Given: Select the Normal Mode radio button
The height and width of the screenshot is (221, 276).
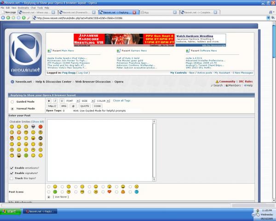Looking at the screenshot, I should click(x=12, y=109).
